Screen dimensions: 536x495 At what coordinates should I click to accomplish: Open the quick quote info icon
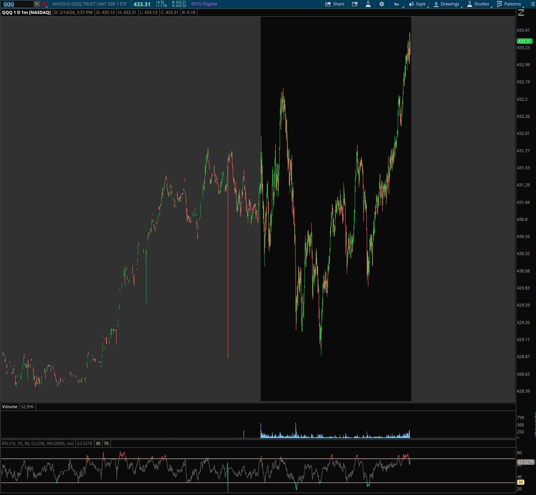355,4
